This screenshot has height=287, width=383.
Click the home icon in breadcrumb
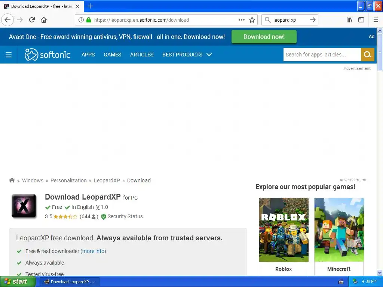(x=12, y=180)
